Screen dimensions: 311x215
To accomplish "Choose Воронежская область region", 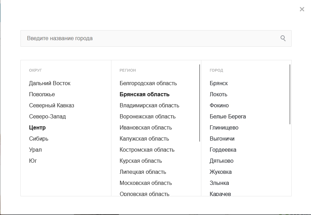I will (148, 117).
